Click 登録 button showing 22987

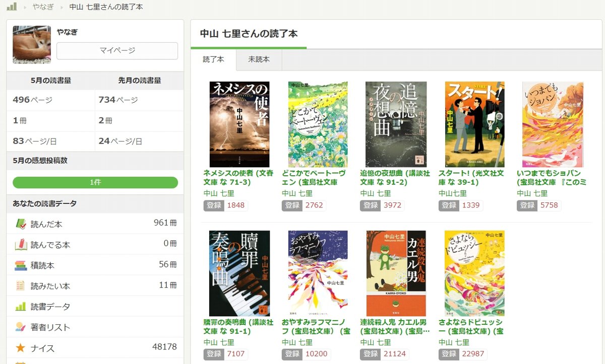[448, 354]
